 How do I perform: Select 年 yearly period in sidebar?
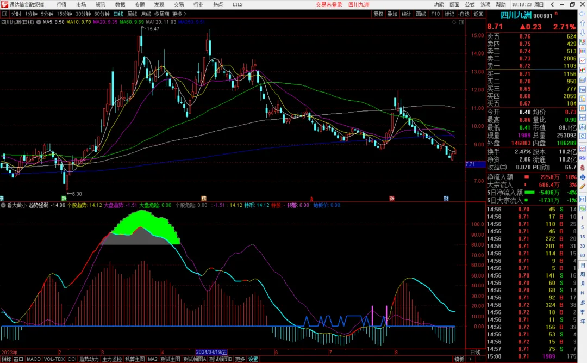click(x=583, y=322)
